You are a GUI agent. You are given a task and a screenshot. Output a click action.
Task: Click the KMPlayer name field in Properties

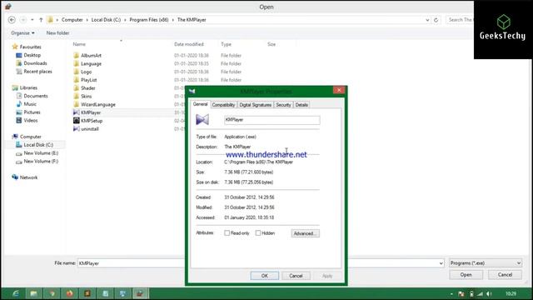coord(272,120)
